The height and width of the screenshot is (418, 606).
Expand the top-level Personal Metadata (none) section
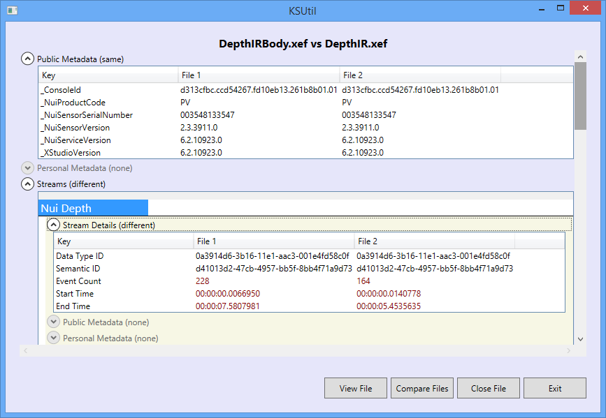pyautogui.click(x=27, y=168)
